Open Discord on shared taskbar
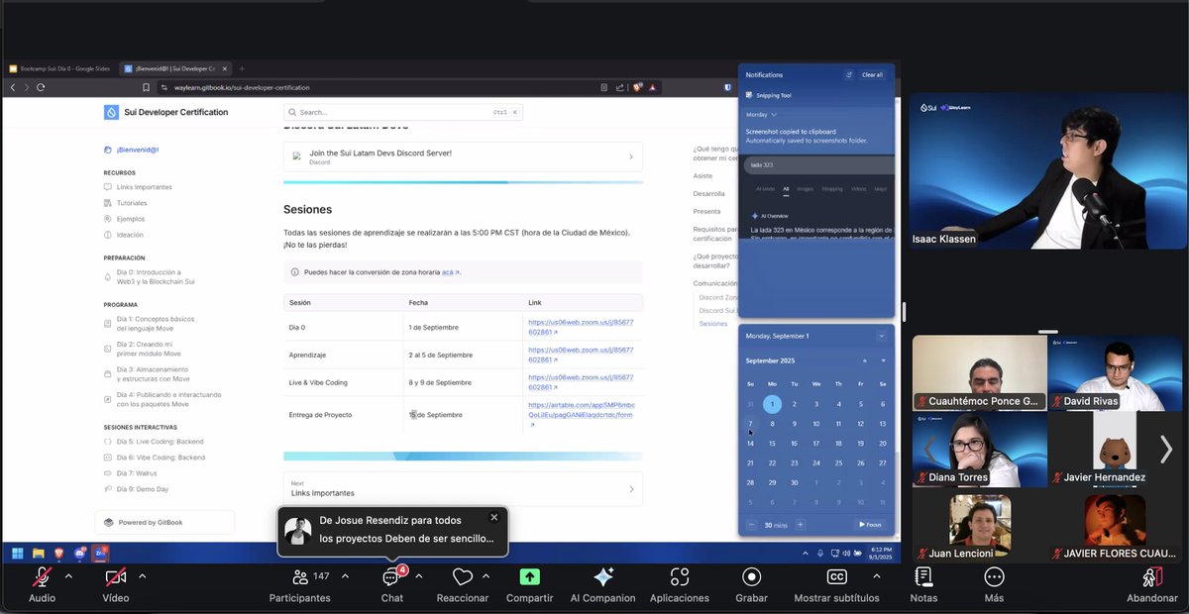Image resolution: width=1189 pixels, height=614 pixels. click(80, 553)
